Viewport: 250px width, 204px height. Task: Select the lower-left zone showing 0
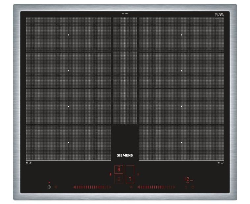118,179
